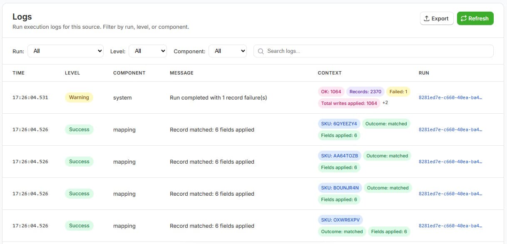
Task: Click the 'SKU: AA64TOZB' tag
Action: click(x=339, y=156)
